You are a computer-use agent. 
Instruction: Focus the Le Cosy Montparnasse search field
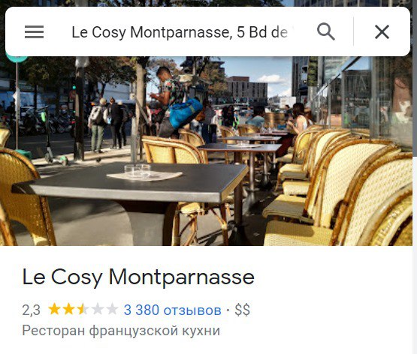pyautogui.click(x=180, y=32)
